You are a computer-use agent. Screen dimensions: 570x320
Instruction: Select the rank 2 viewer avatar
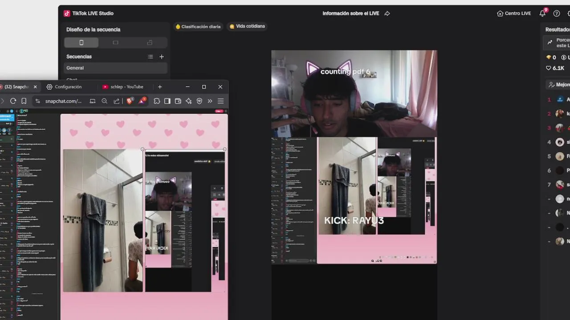tap(560, 114)
